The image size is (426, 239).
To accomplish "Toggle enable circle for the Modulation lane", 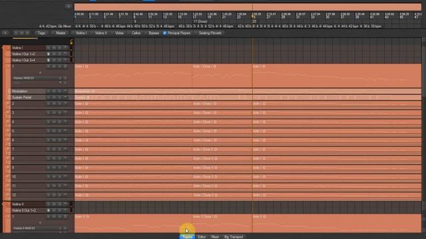I will point(9,92).
